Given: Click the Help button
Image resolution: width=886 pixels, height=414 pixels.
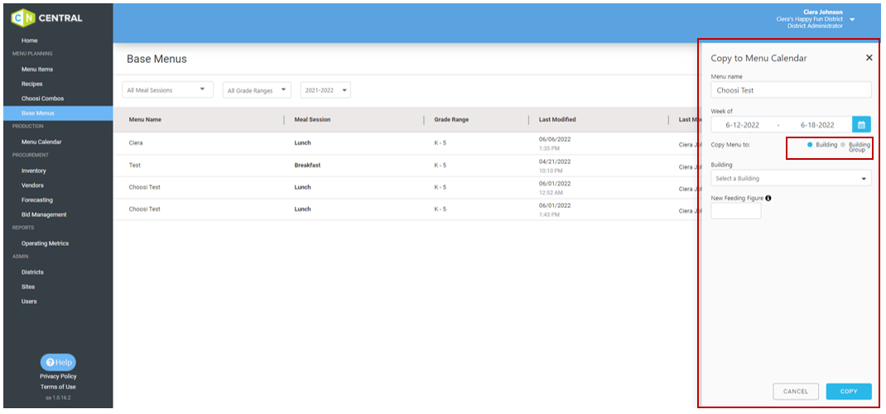Looking at the screenshot, I should click(x=58, y=362).
